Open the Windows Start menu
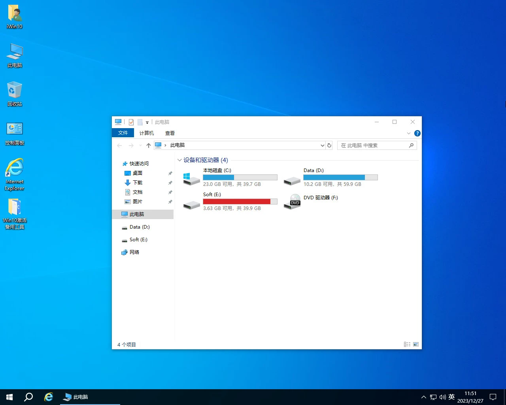The height and width of the screenshot is (405, 506). (9, 397)
